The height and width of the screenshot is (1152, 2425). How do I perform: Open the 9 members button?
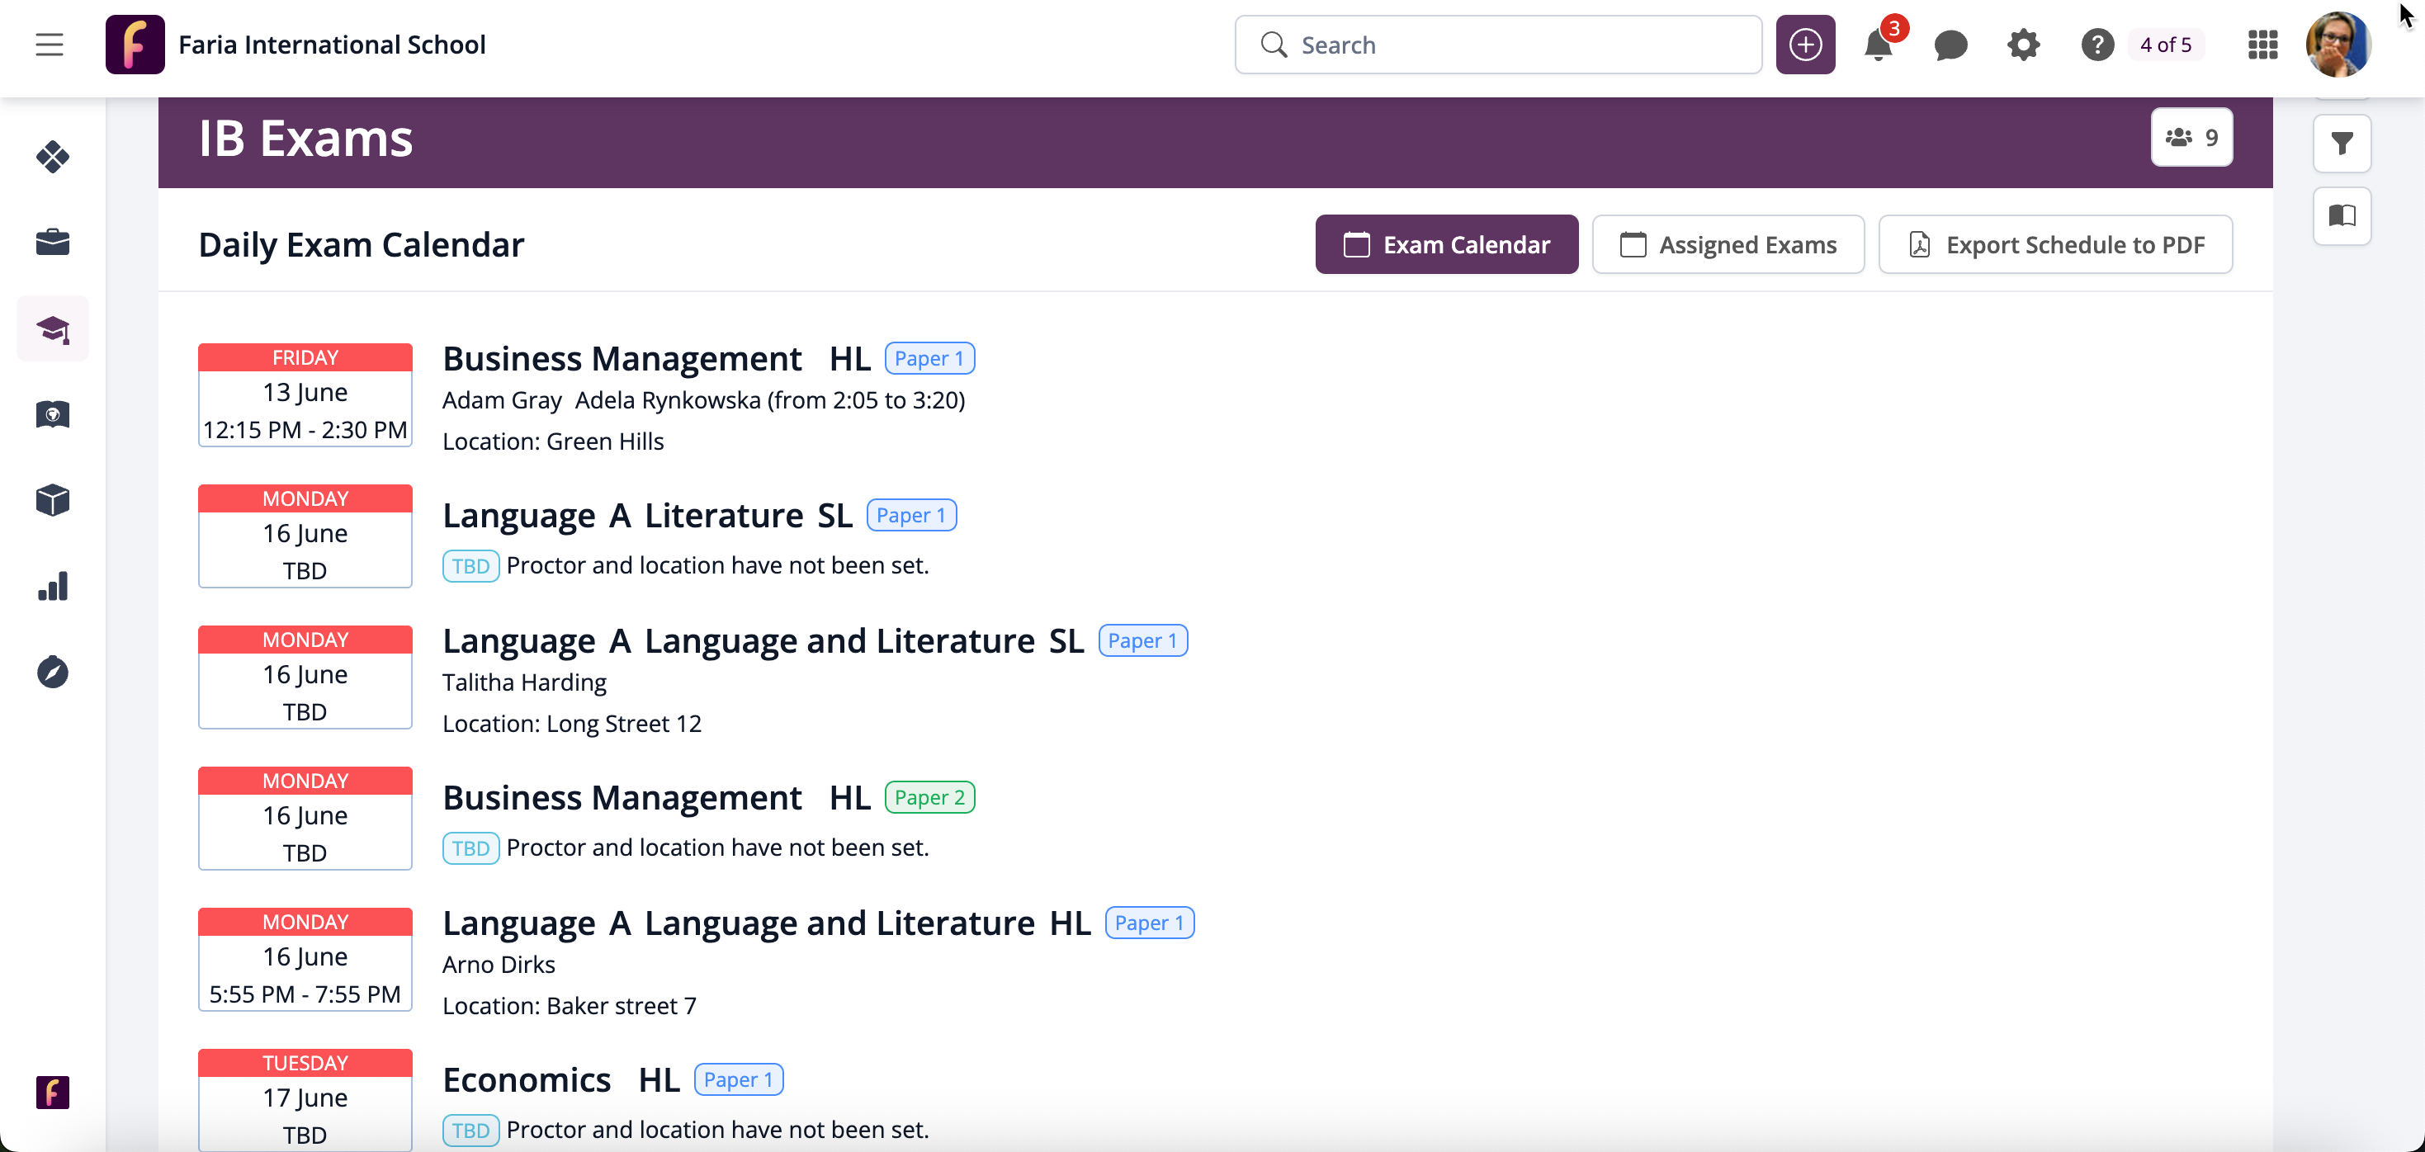(x=2191, y=138)
